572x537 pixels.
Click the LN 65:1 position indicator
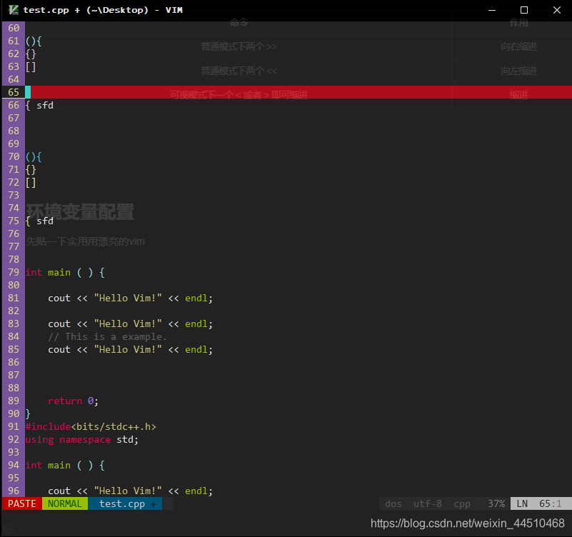(x=541, y=504)
